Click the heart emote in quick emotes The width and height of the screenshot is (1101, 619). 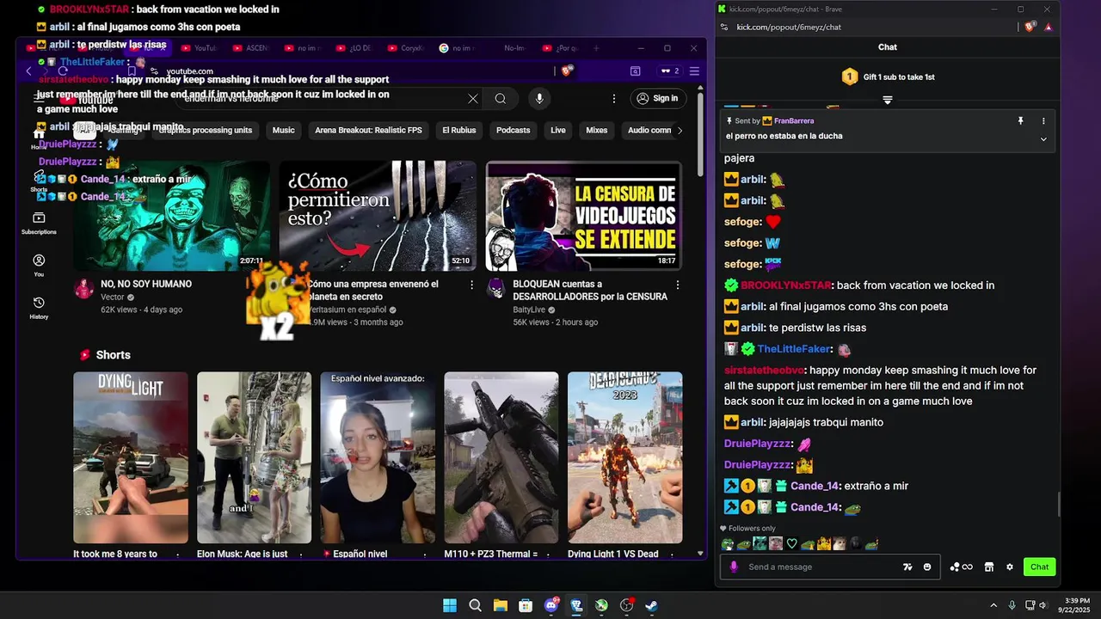(792, 543)
